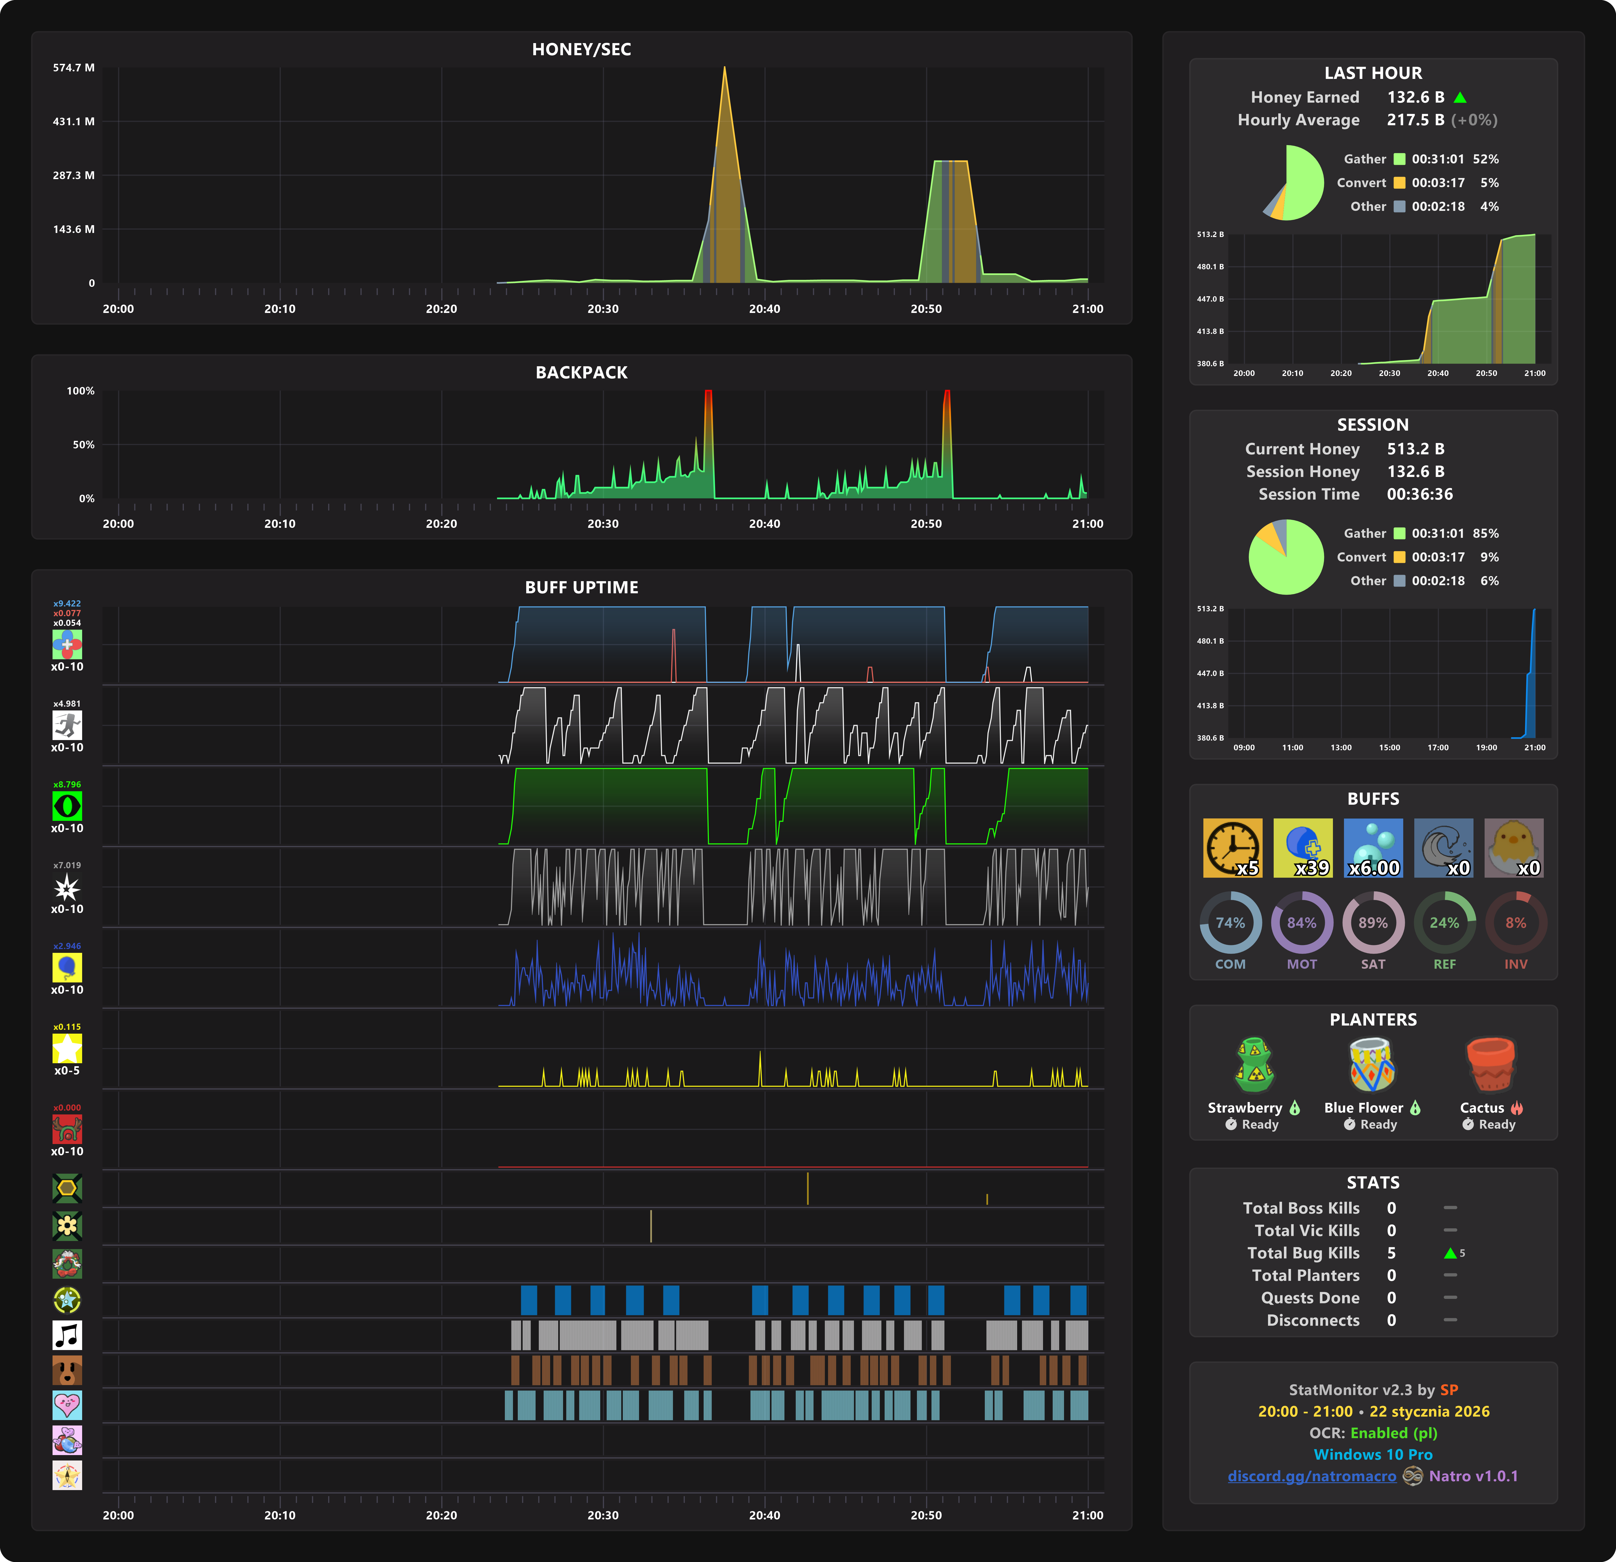Screen dimensions: 1616x1562
Task: Click the INV 8% progress ring
Action: pyautogui.click(x=1516, y=922)
